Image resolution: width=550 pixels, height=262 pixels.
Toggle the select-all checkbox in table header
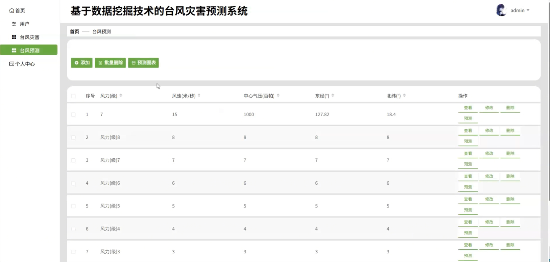pyautogui.click(x=73, y=96)
